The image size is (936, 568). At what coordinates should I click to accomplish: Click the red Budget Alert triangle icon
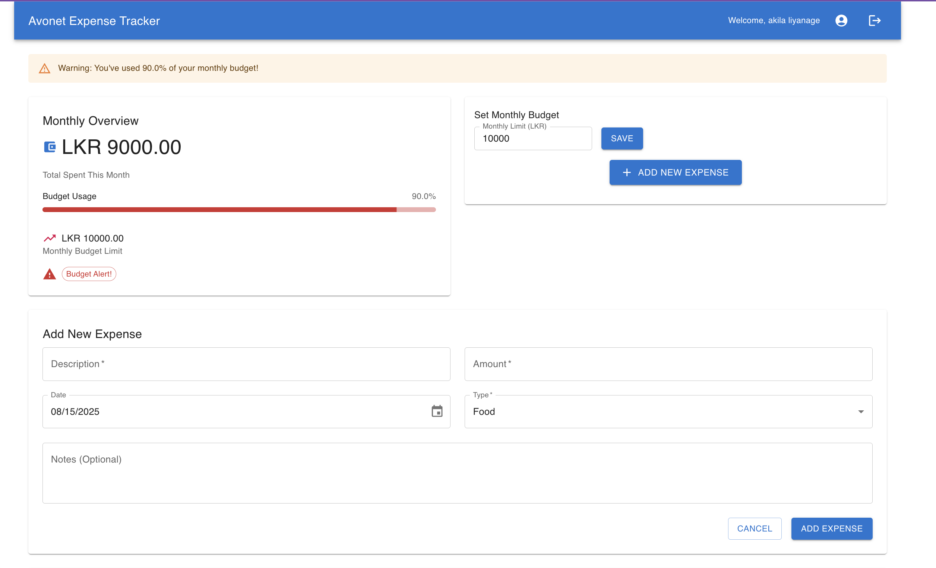coord(50,274)
